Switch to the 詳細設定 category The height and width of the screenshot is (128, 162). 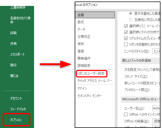click(84, 66)
